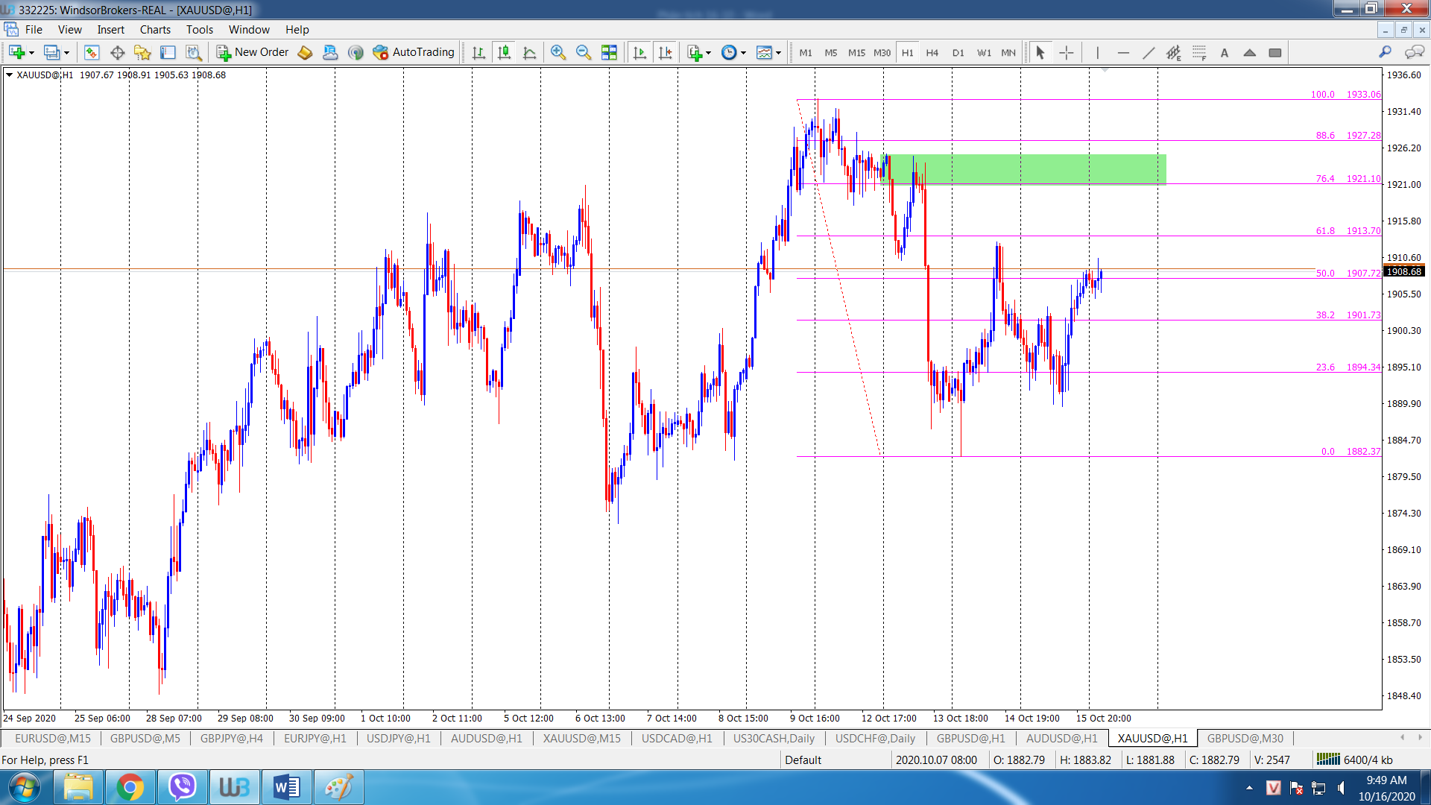Select the Fibonacci retracement tool
This screenshot has height=805, width=1431.
(1199, 52)
